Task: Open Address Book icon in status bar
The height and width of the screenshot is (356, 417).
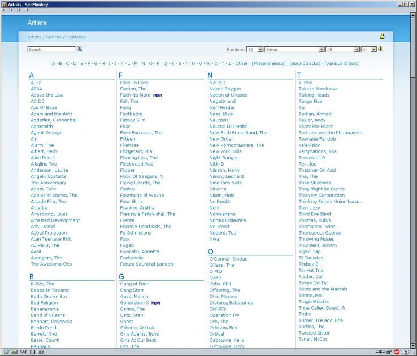Action: pyautogui.click(x=32, y=352)
